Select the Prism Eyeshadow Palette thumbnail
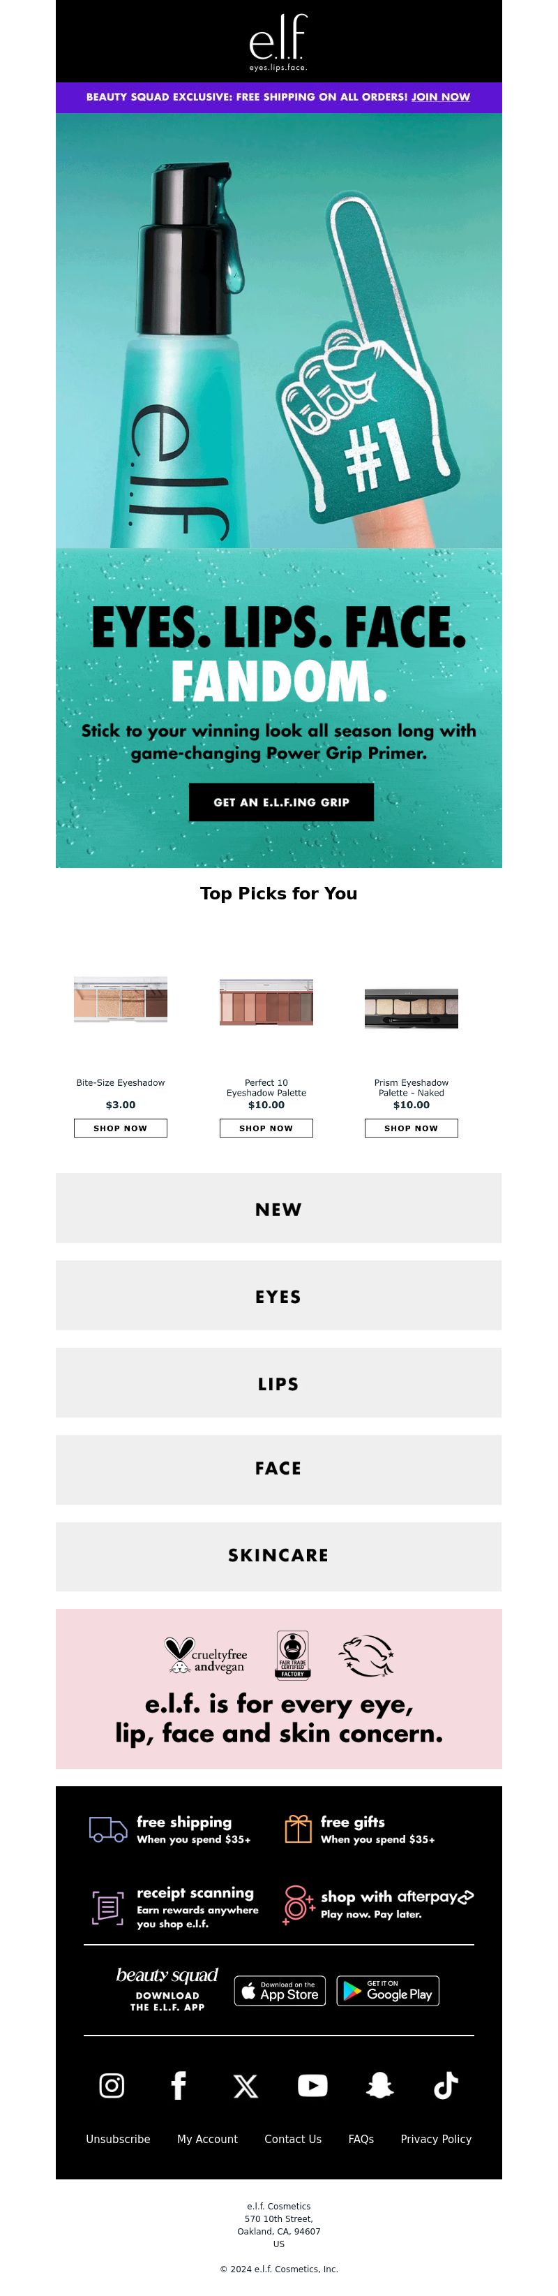This screenshot has height=2296, width=558. [411, 1008]
